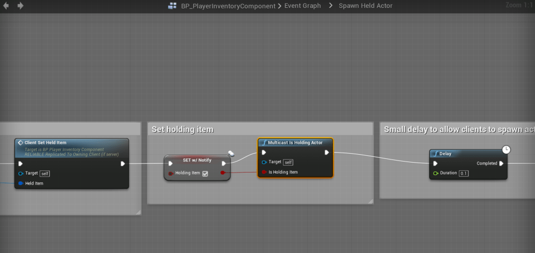Screen dimensions: 535x253
Task: Click Multicast Is Holding Actor exec output pin
Action: [327, 152]
